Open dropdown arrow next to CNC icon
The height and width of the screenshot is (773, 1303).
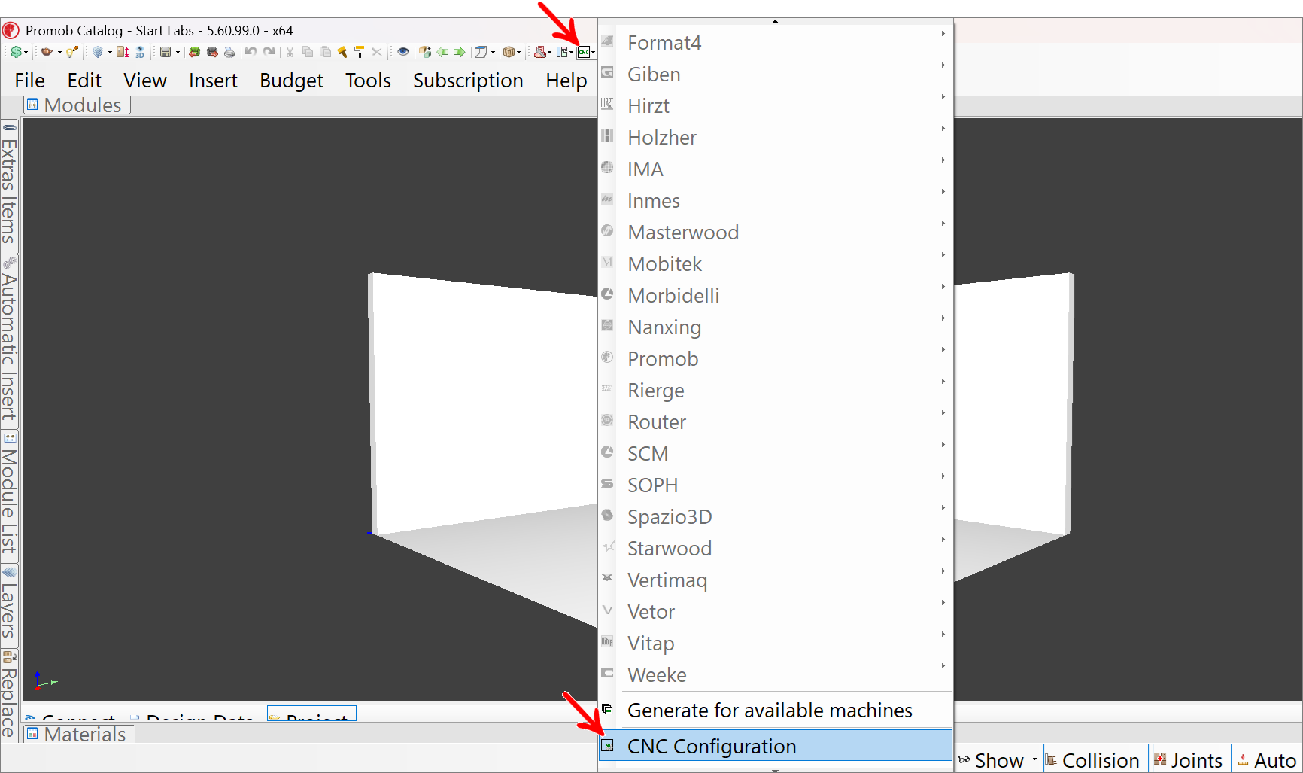(594, 52)
